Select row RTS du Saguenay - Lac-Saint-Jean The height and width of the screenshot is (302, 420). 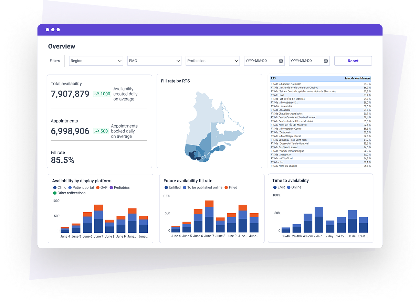point(321,140)
